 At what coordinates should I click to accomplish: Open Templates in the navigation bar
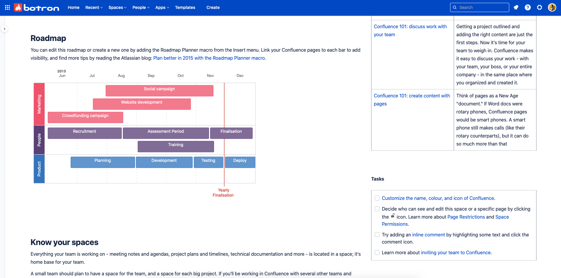click(185, 7)
